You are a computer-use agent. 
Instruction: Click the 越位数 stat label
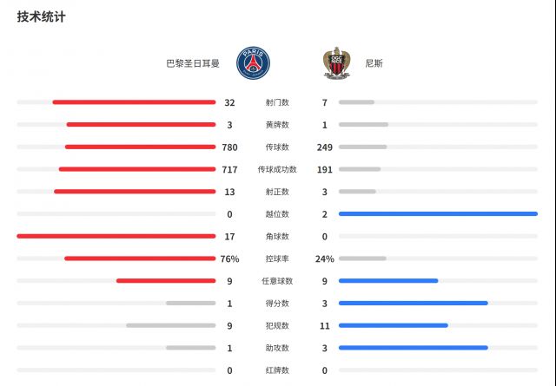[x=278, y=213]
